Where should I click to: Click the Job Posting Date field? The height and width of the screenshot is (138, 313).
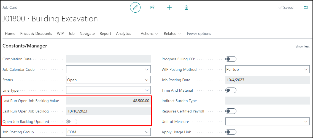pyautogui.click(x=267, y=80)
